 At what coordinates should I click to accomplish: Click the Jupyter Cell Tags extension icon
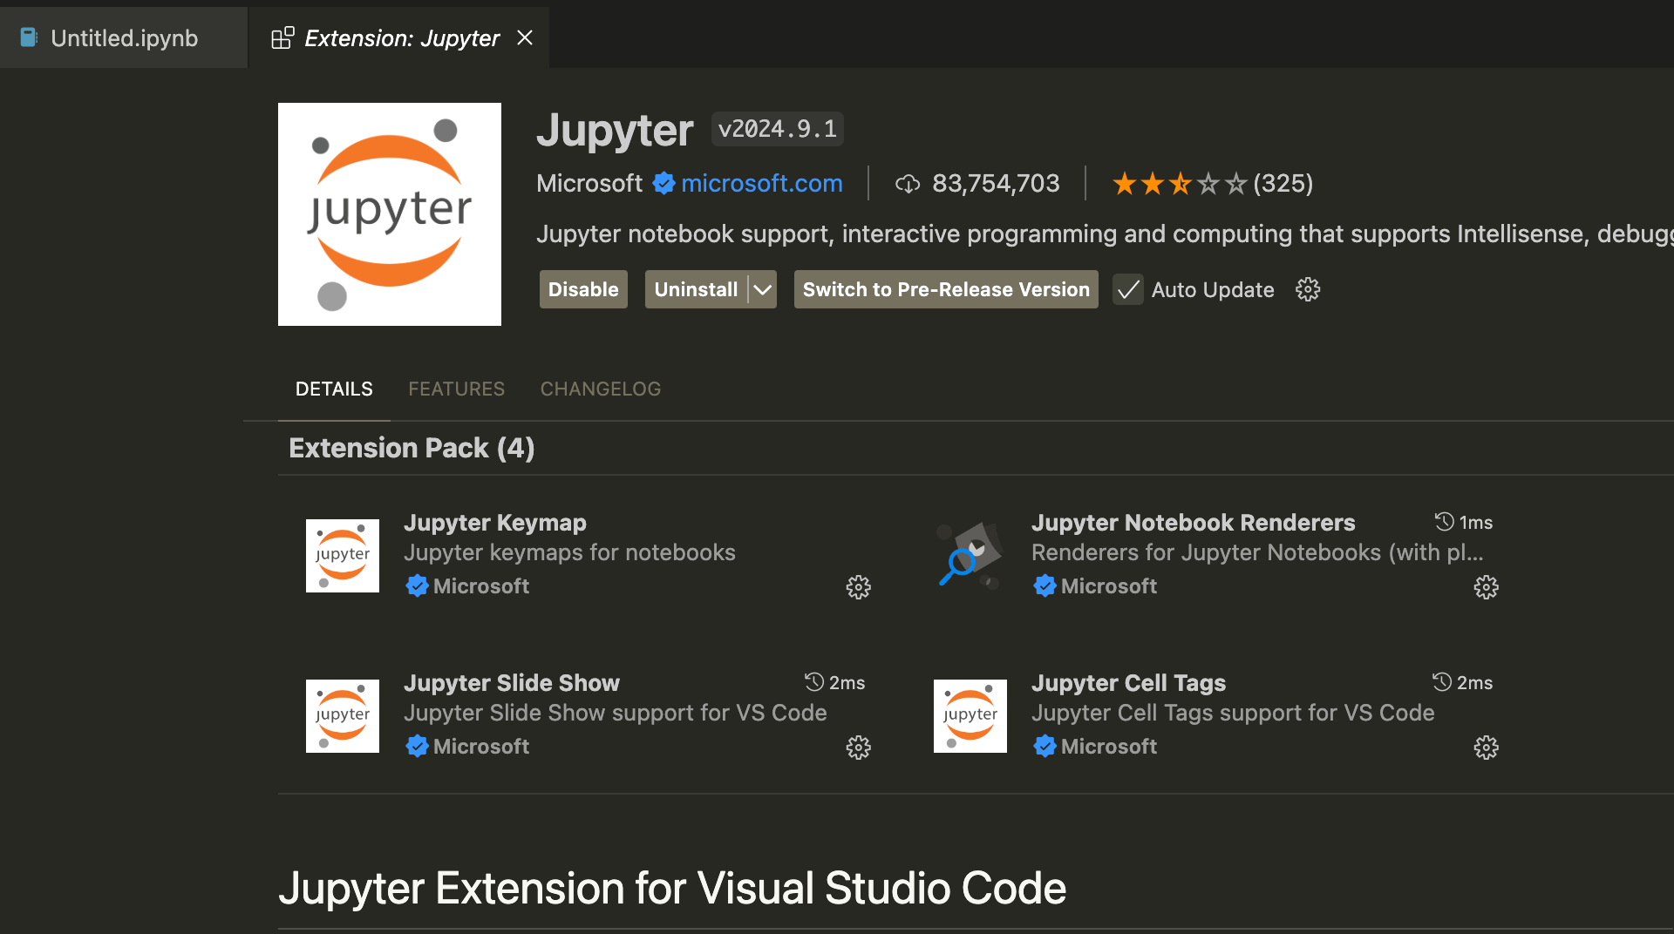coord(970,716)
